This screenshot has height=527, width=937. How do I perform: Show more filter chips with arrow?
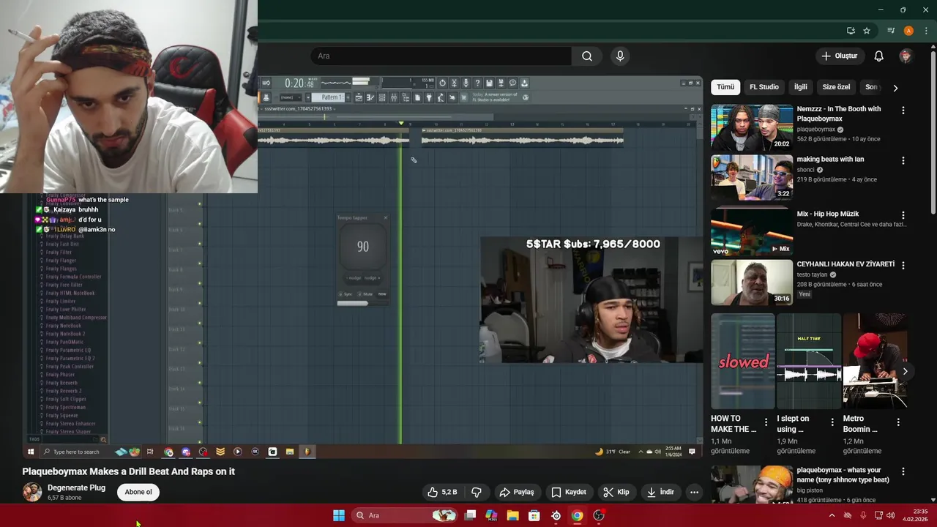pos(895,88)
